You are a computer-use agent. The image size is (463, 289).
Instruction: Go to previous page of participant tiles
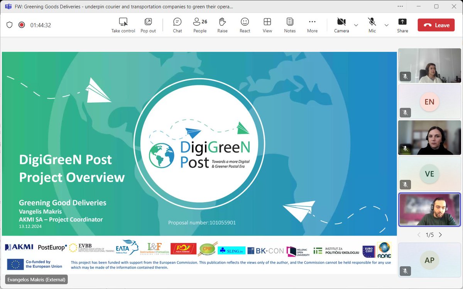coord(419,235)
